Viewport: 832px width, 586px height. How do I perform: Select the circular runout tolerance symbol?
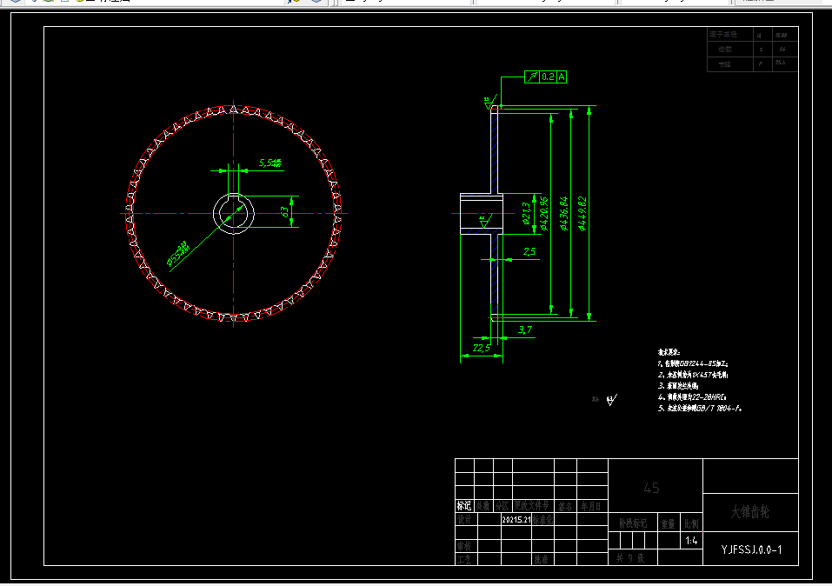532,77
